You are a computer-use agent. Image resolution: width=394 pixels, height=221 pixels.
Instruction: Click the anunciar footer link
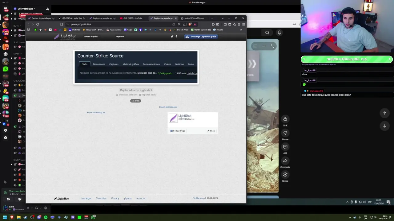point(141,198)
